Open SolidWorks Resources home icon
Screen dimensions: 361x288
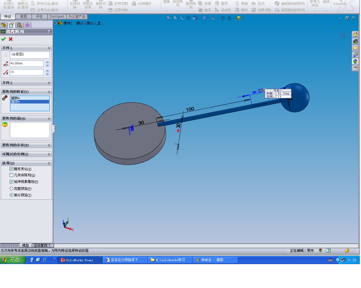click(355, 35)
